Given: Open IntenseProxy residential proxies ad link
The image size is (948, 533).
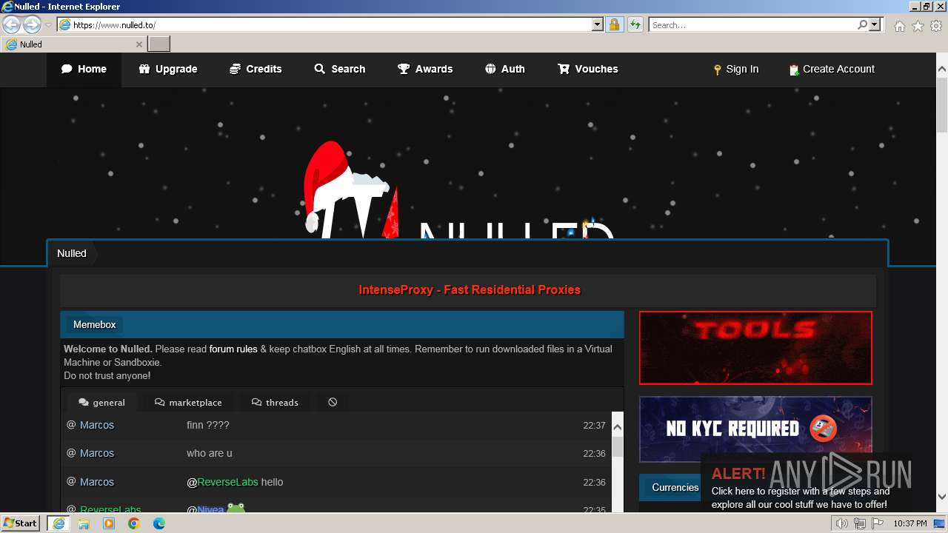Looking at the screenshot, I should click(x=470, y=290).
